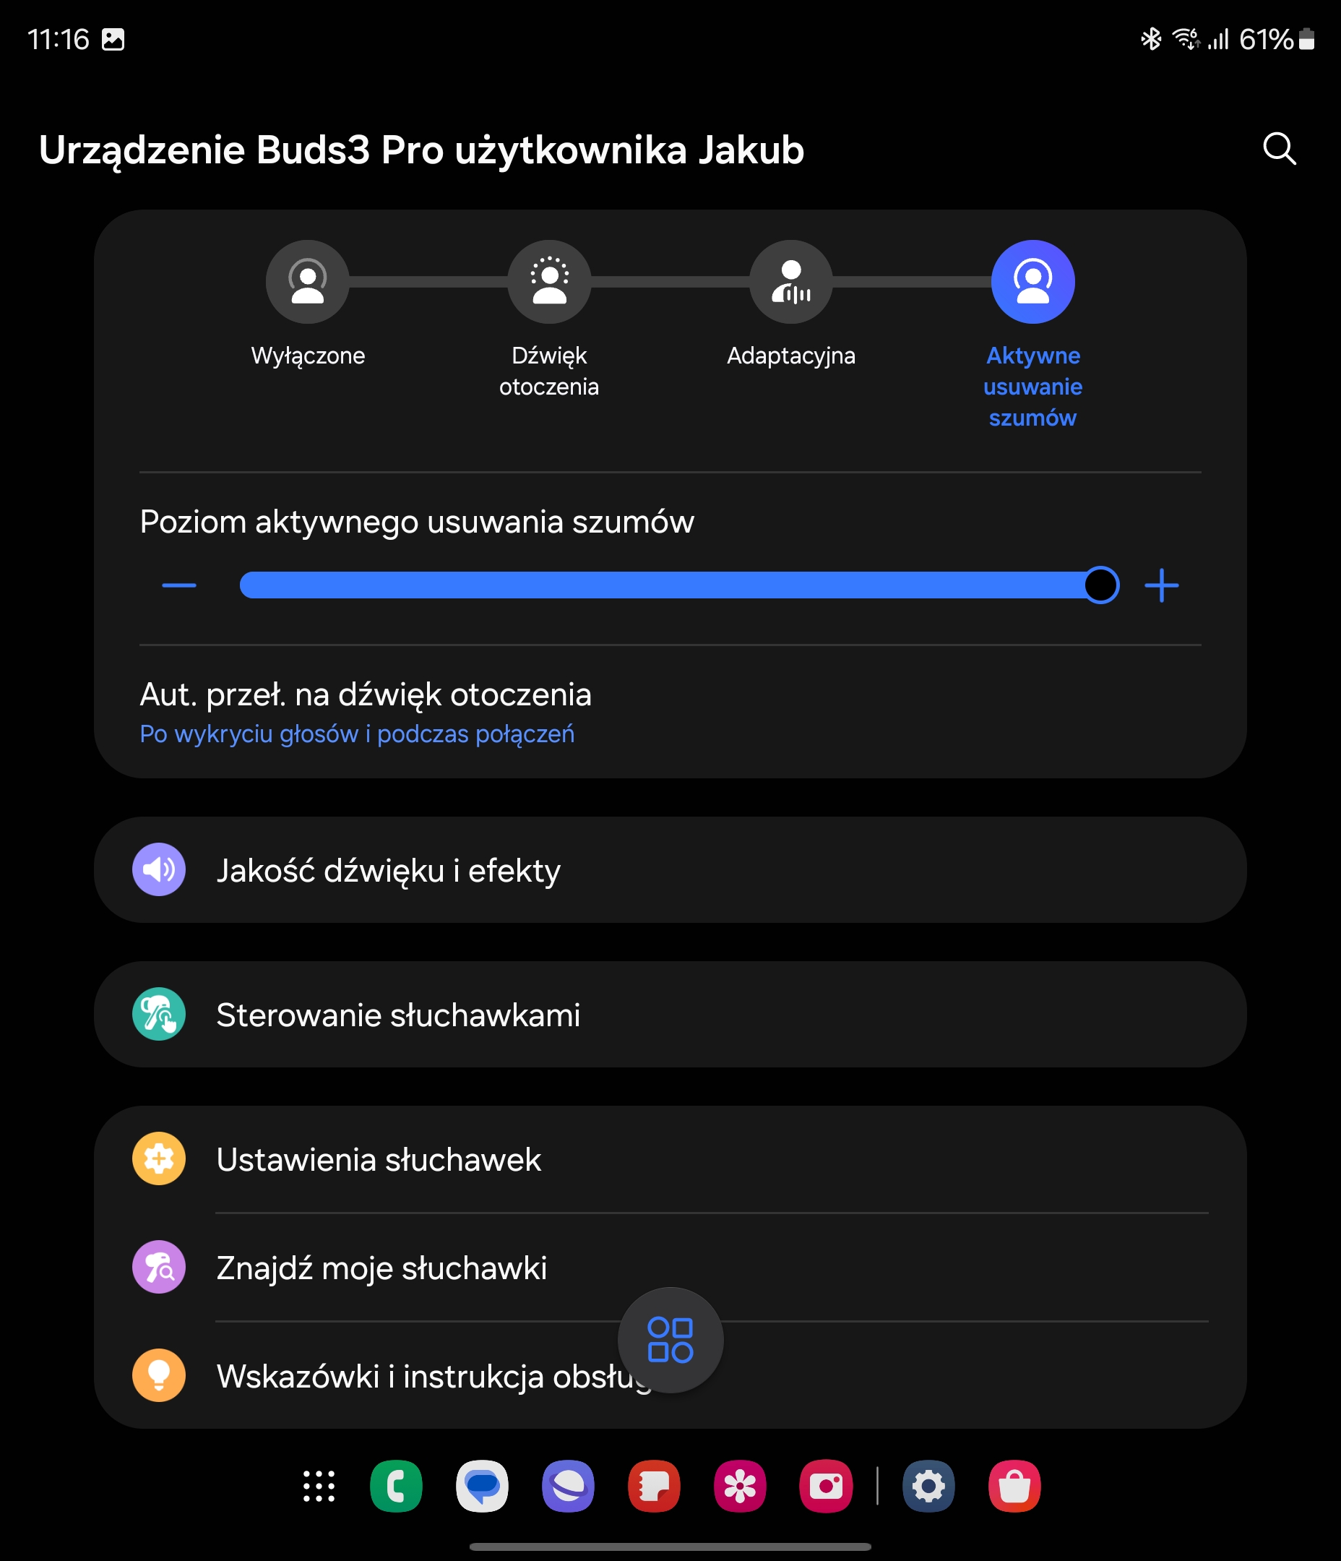The height and width of the screenshot is (1561, 1341).
Task: Open the Messages app in taskbar
Action: click(482, 1487)
